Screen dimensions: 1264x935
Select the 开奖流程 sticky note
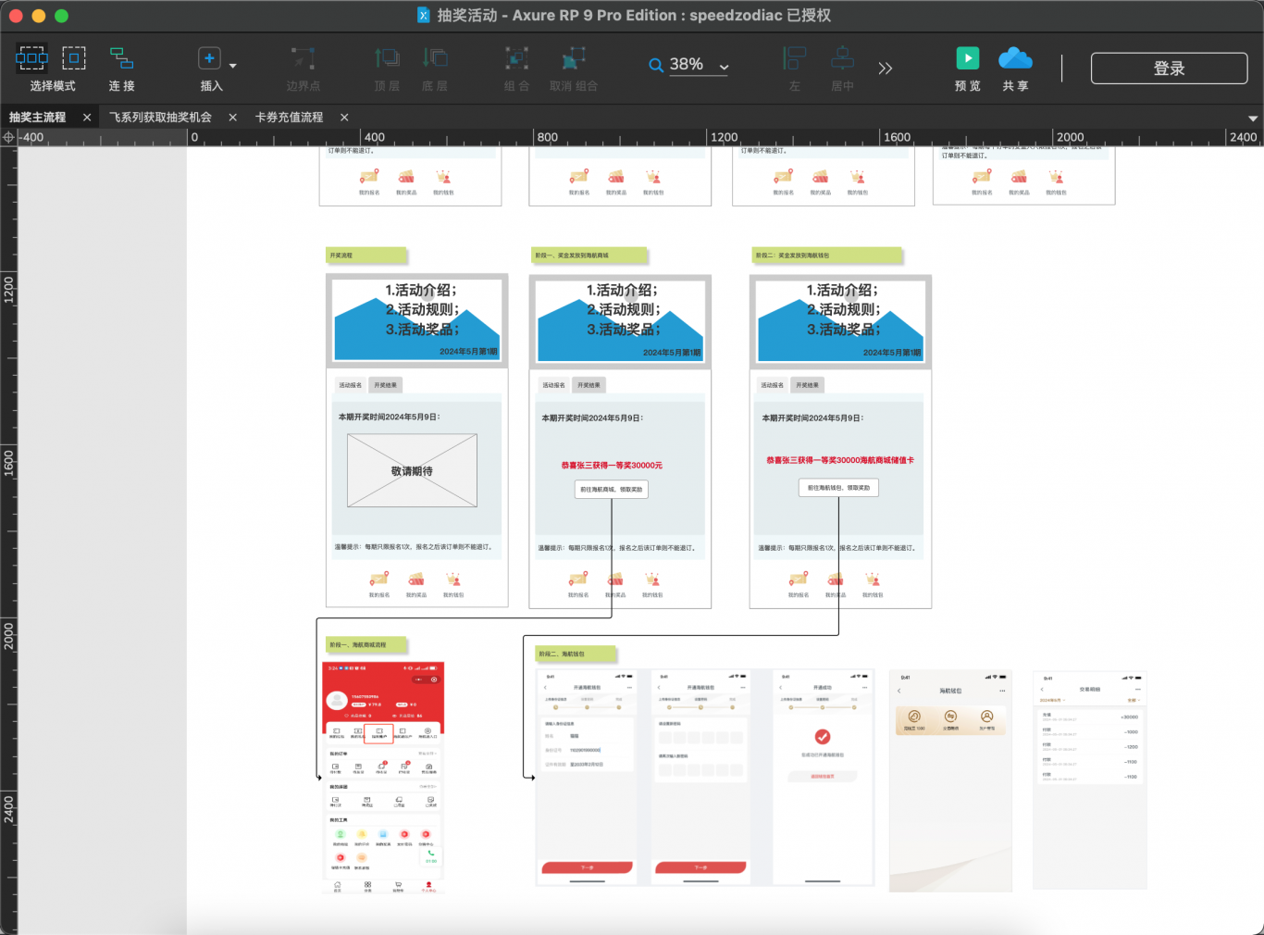coord(366,256)
